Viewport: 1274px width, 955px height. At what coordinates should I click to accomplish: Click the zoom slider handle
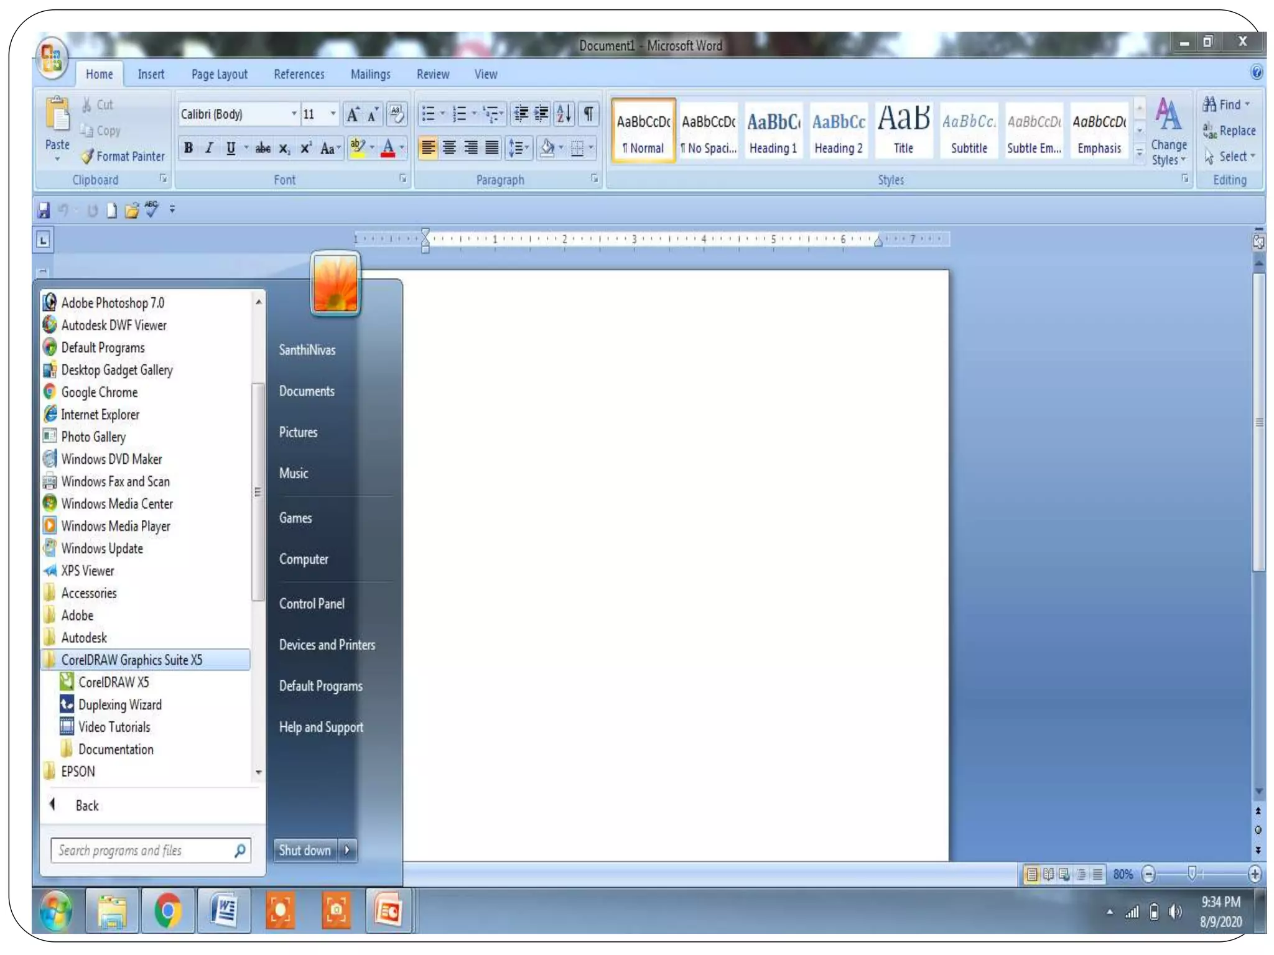pos(1191,874)
